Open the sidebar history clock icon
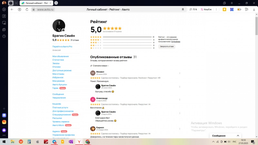Image resolution: width=258 pixels, height=145 pixels. 4,36
